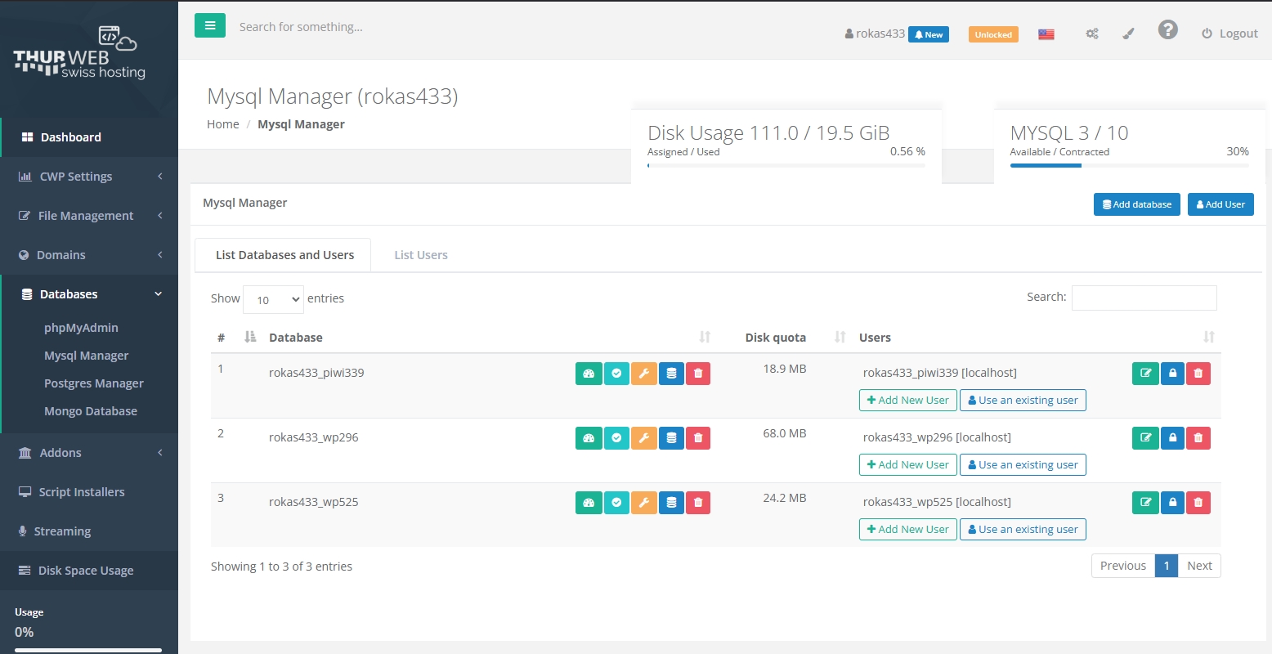Click the MYSQL 3 / 10 usage progress bar
This screenshot has height=654, width=1272.
pyautogui.click(x=1129, y=165)
